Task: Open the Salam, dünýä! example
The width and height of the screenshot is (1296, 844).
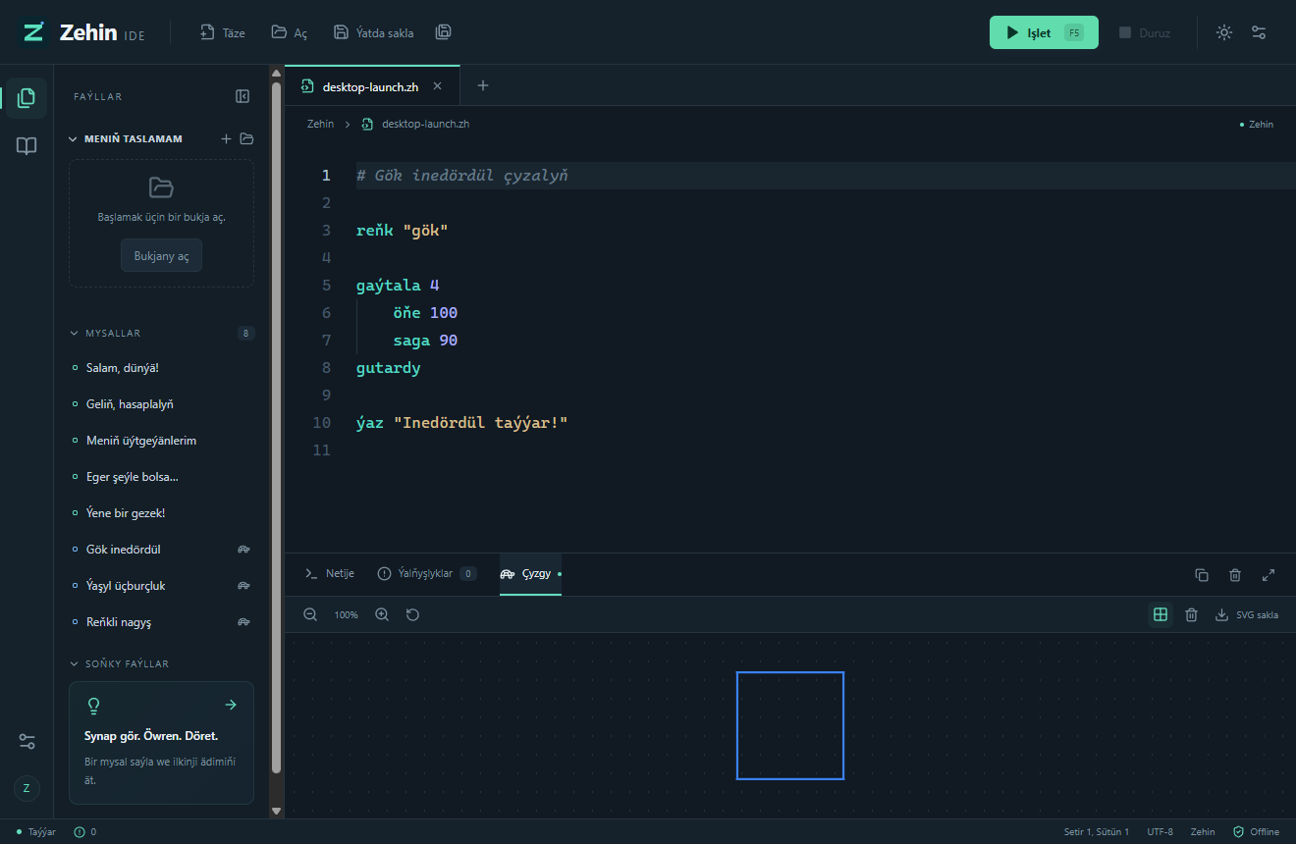Action: tap(162, 368)
